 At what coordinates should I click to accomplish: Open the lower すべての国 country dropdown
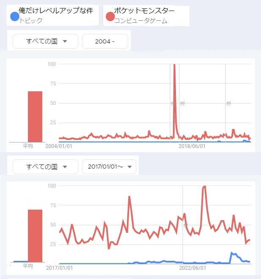[x=46, y=167]
